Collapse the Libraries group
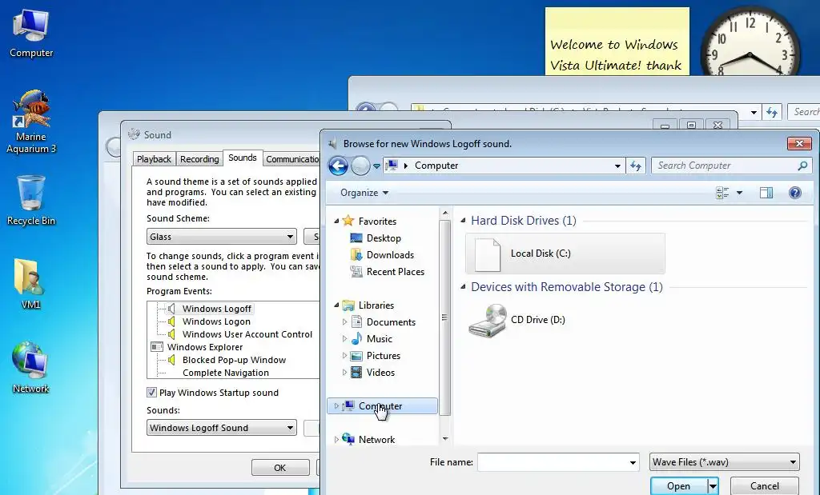820x495 pixels. point(336,305)
